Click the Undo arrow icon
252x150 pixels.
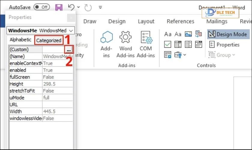(71, 7)
